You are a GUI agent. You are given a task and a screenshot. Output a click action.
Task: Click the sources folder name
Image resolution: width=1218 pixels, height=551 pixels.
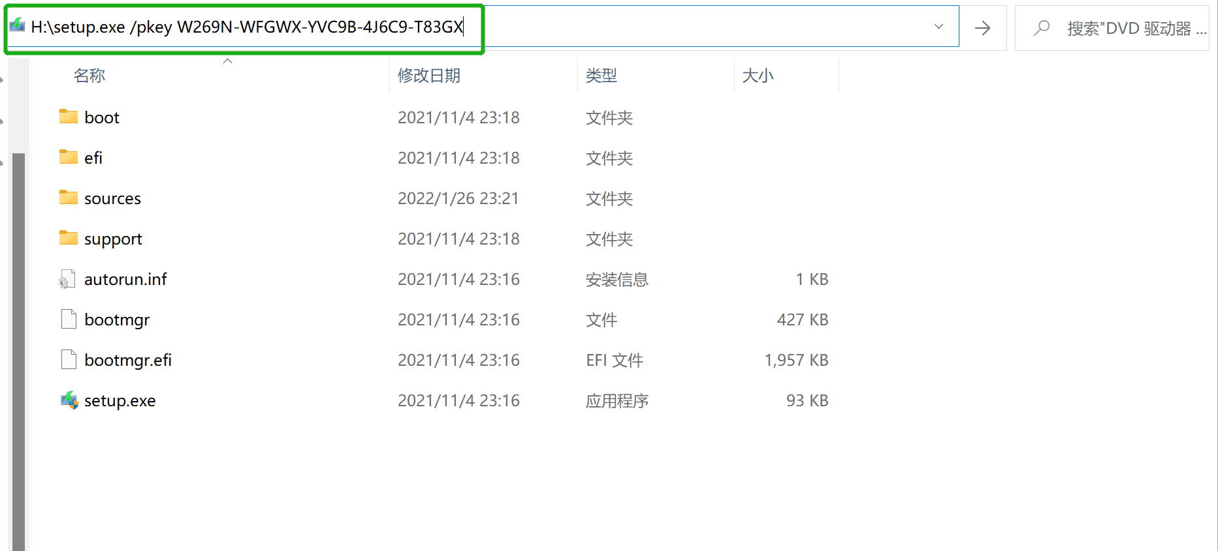pyautogui.click(x=112, y=199)
